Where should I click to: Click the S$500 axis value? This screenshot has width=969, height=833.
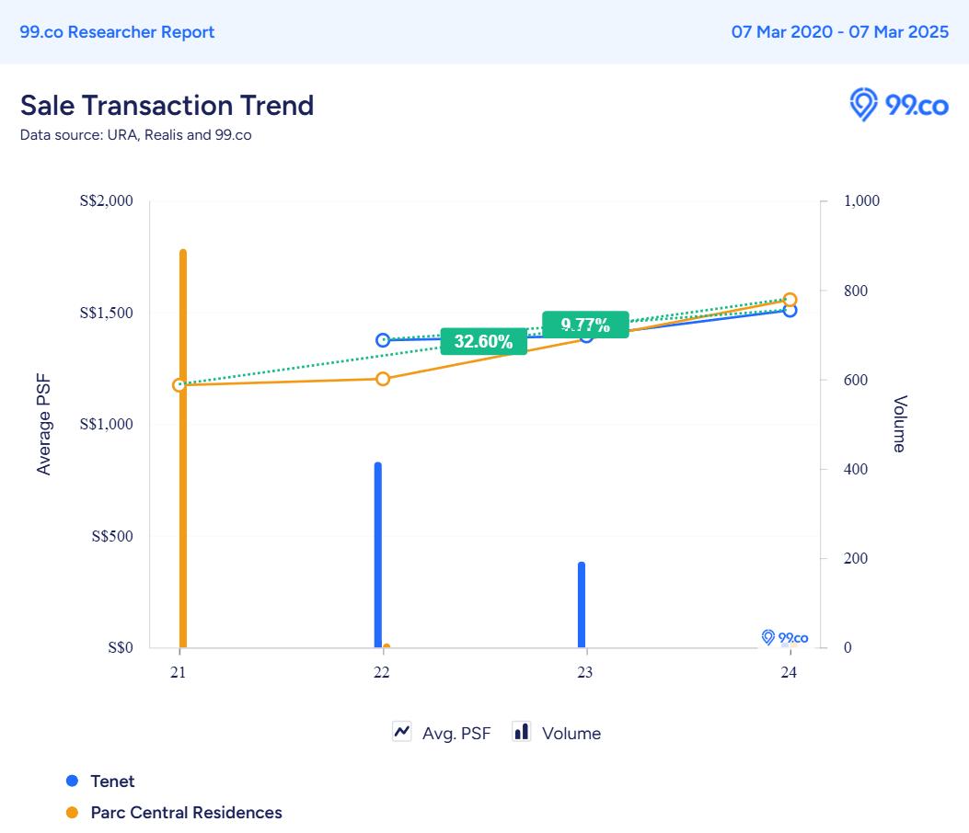click(x=112, y=536)
